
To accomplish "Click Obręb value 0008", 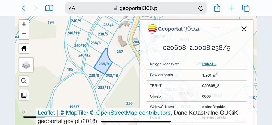I will [x=206, y=96].
